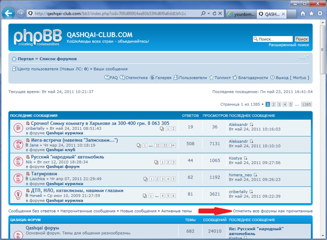The image size is (327, 240).
Task: Click the latest-post icon next to Kostya
Action: (246, 158)
